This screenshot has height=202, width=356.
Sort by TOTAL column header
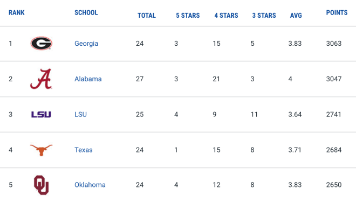pos(147,16)
